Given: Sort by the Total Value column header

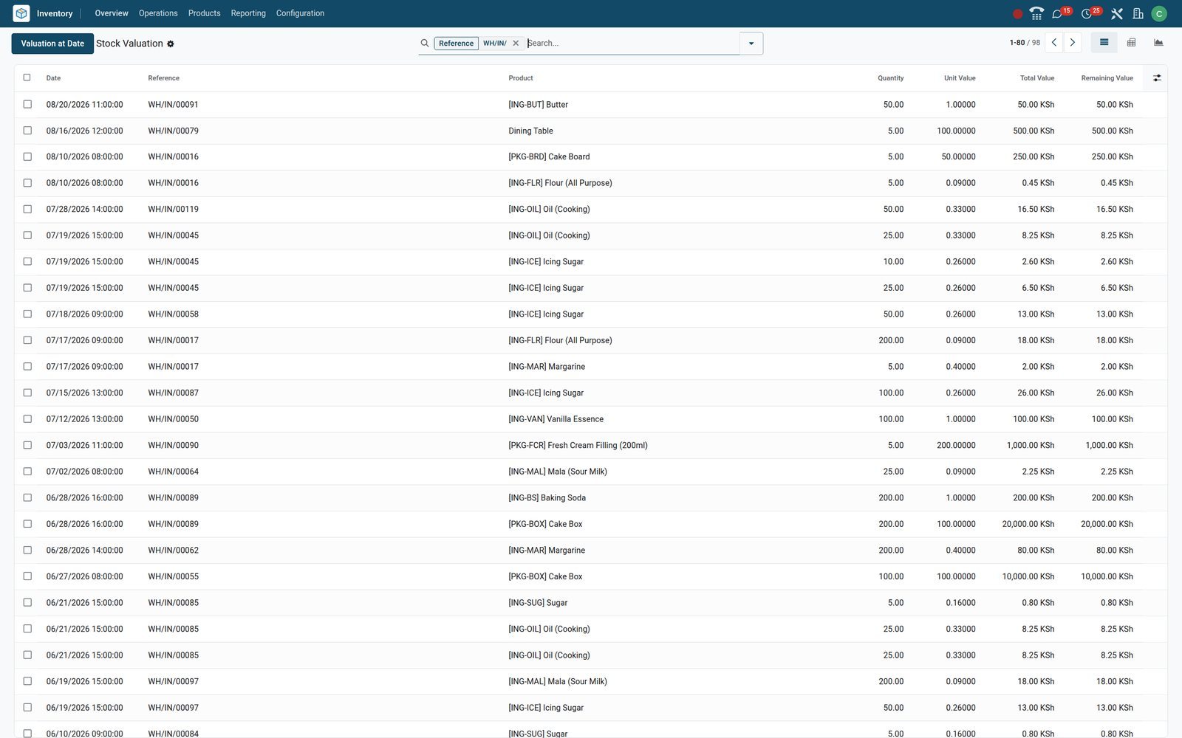Looking at the screenshot, I should pyautogui.click(x=1037, y=78).
